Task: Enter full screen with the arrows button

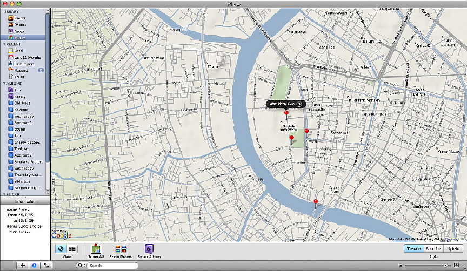Action: [x=46, y=266]
